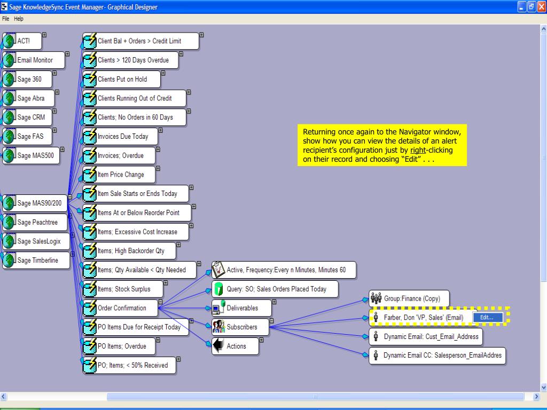Click the horizontal scrollbar right arrow
547x410 pixels.
(536, 397)
